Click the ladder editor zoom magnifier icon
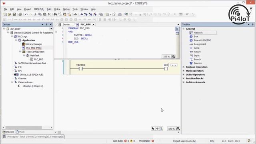The height and width of the screenshot is (144, 256). click(x=178, y=129)
